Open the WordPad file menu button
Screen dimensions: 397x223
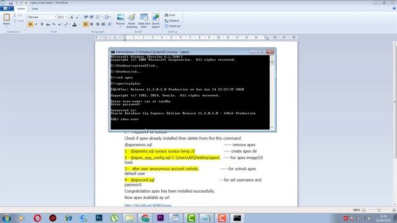click(x=7, y=9)
